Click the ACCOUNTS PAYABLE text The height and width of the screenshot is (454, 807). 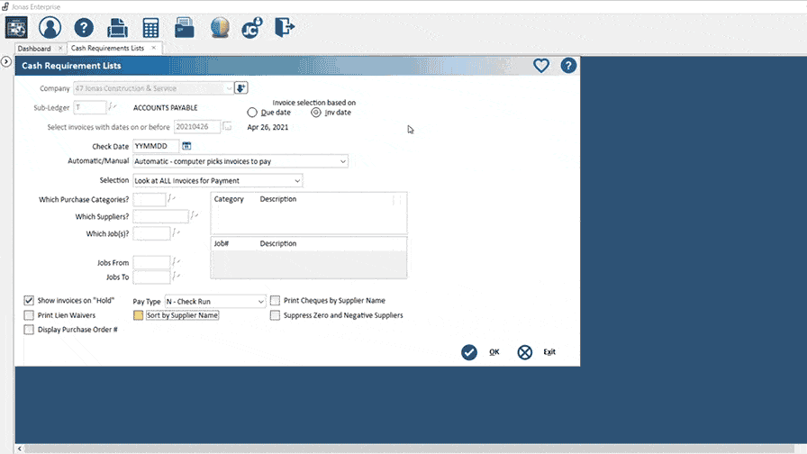(165, 107)
